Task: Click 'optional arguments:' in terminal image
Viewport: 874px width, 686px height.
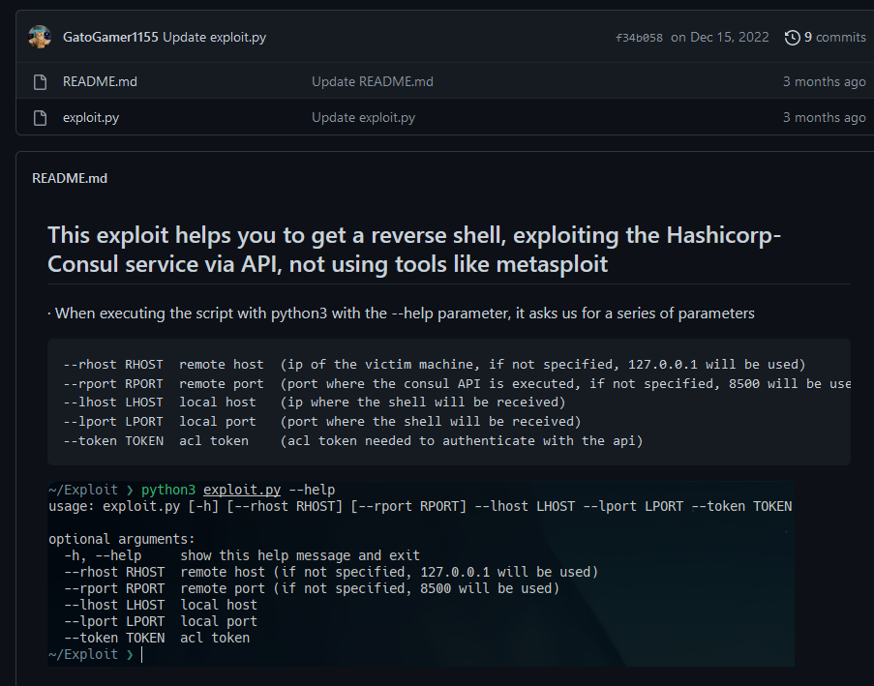Action: click(122, 540)
